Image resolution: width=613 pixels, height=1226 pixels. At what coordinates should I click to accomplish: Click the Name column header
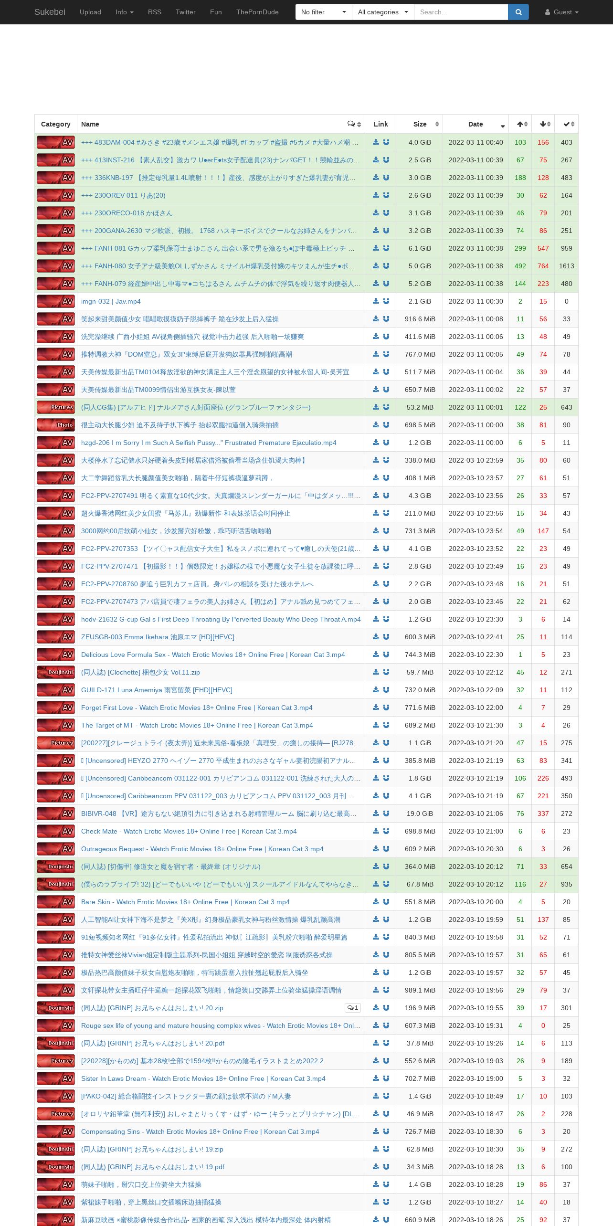point(221,124)
